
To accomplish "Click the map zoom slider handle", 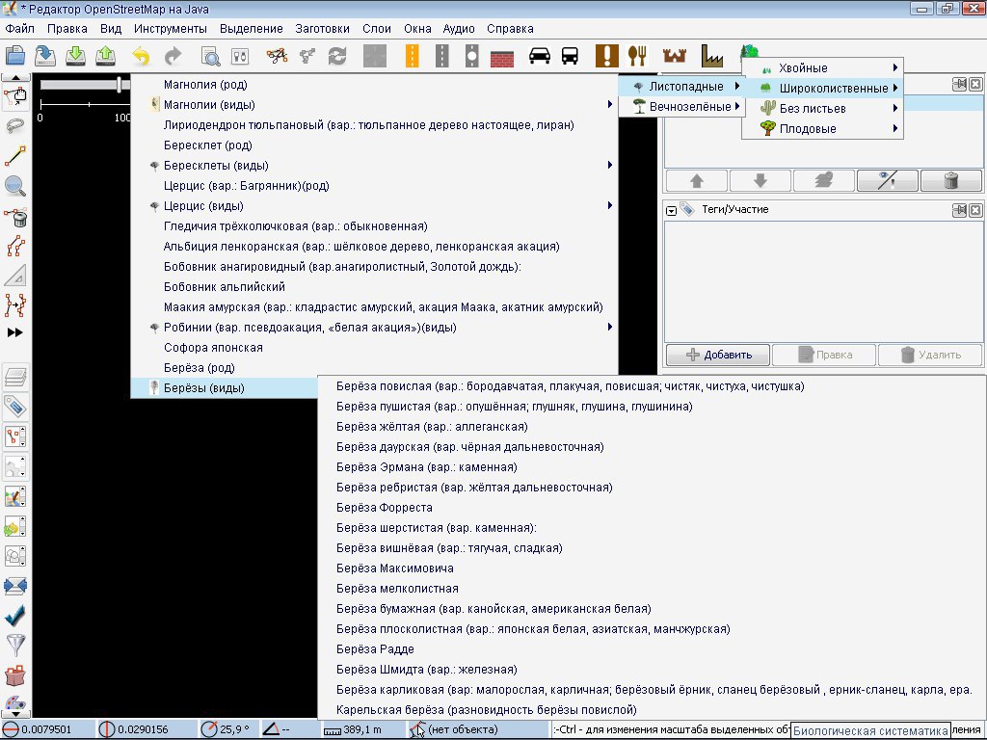I will coord(120,85).
